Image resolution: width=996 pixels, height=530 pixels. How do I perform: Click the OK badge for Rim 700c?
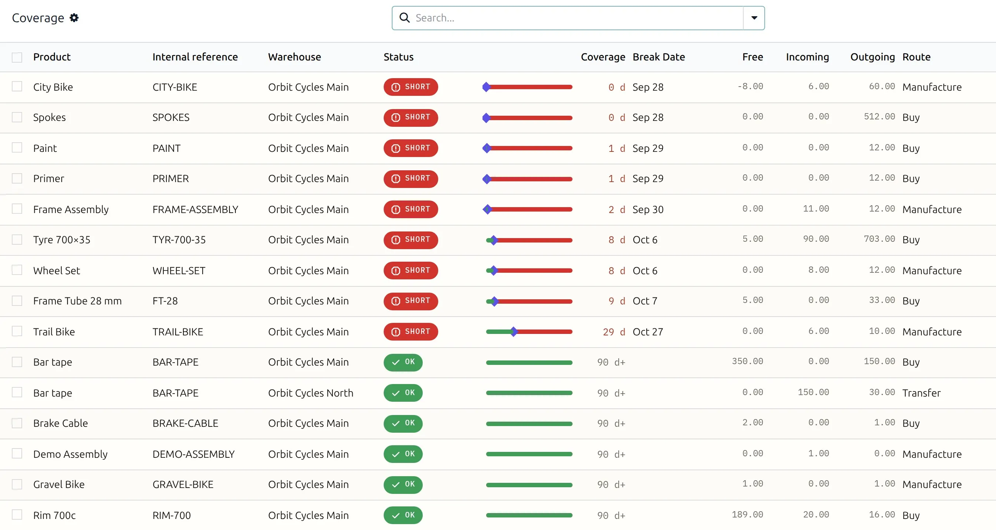[x=403, y=515]
